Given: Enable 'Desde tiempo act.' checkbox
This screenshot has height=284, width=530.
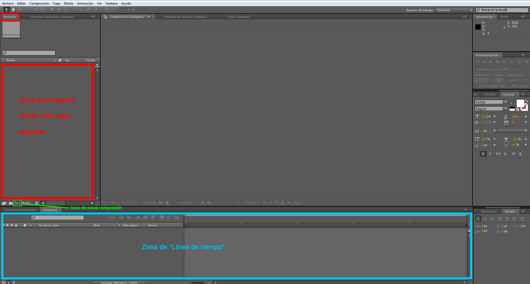Looking at the screenshot, I should [477, 86].
